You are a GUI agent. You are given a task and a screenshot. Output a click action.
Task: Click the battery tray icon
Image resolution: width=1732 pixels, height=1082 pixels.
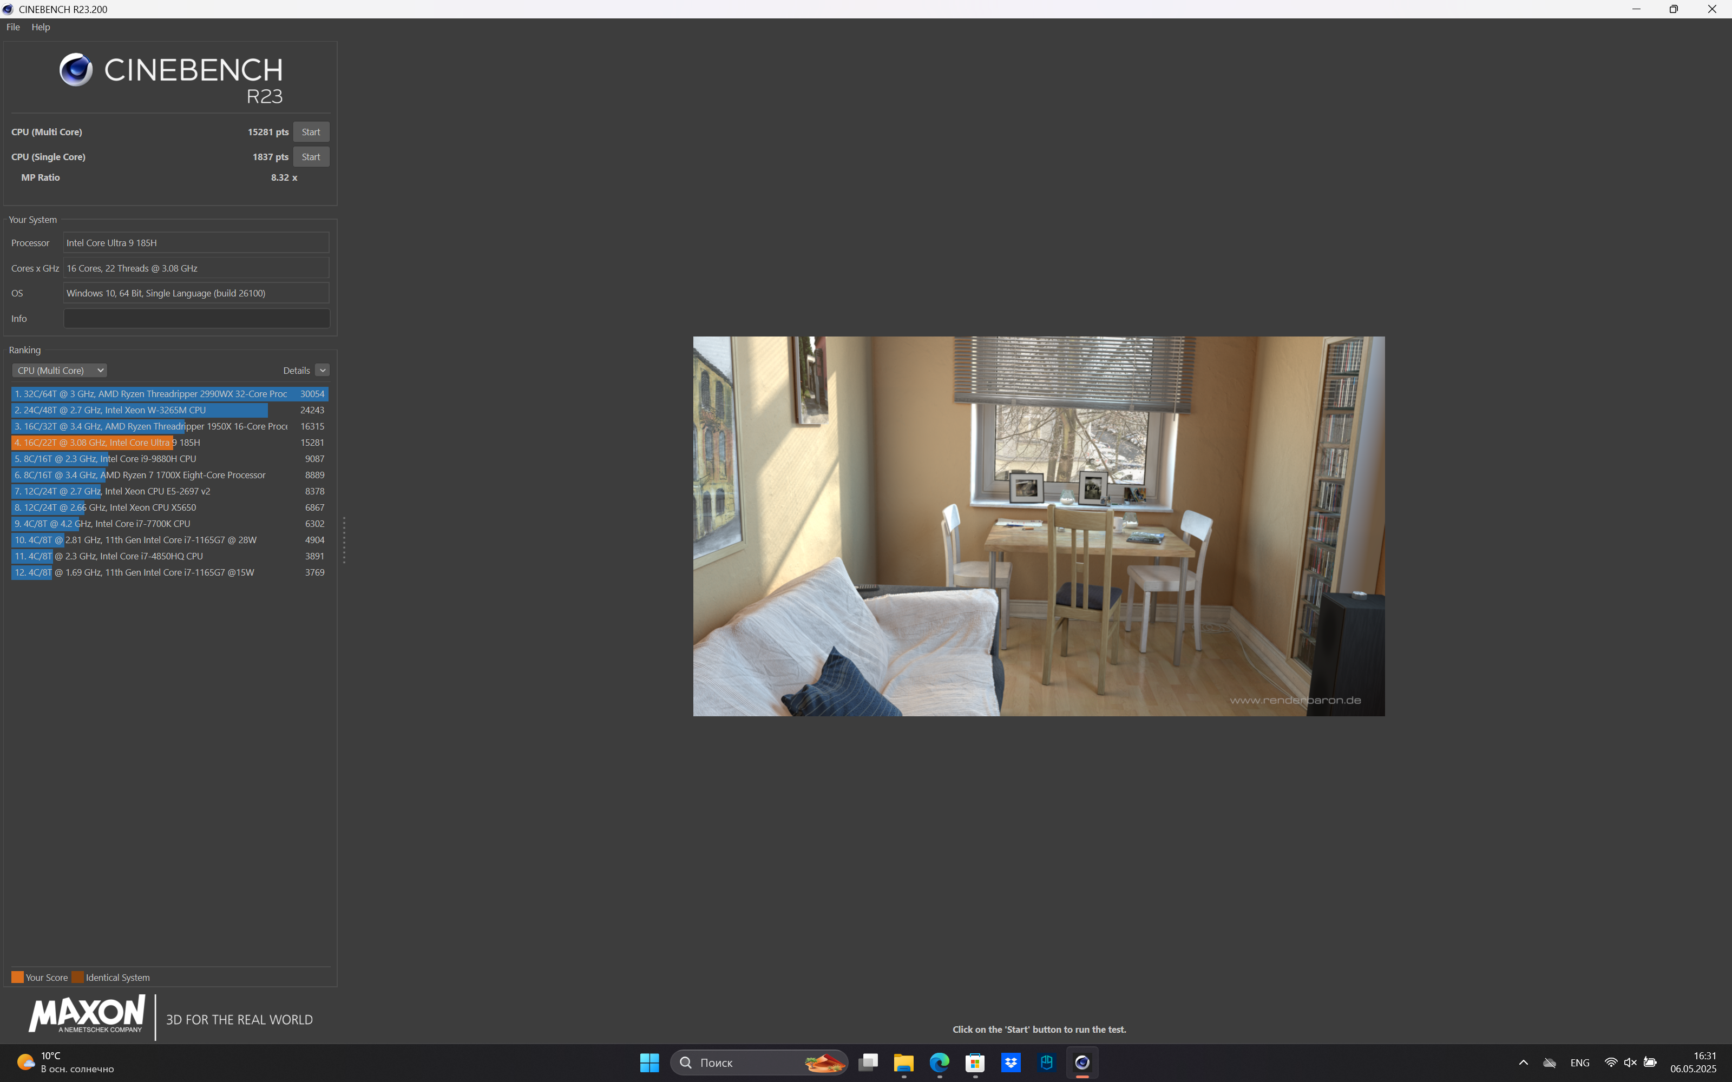tap(1650, 1063)
